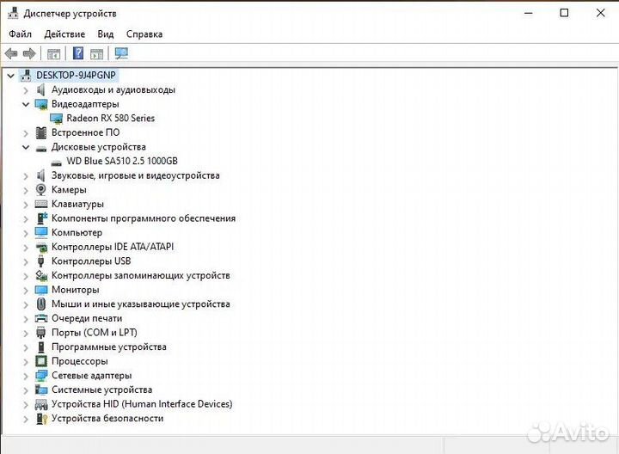Click the Help question mark toolbar icon
Viewport: 619px width, 454px height.
78,53
